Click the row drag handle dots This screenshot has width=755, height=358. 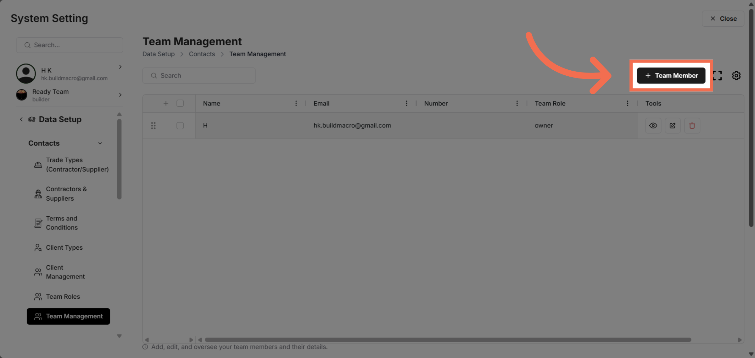(153, 126)
